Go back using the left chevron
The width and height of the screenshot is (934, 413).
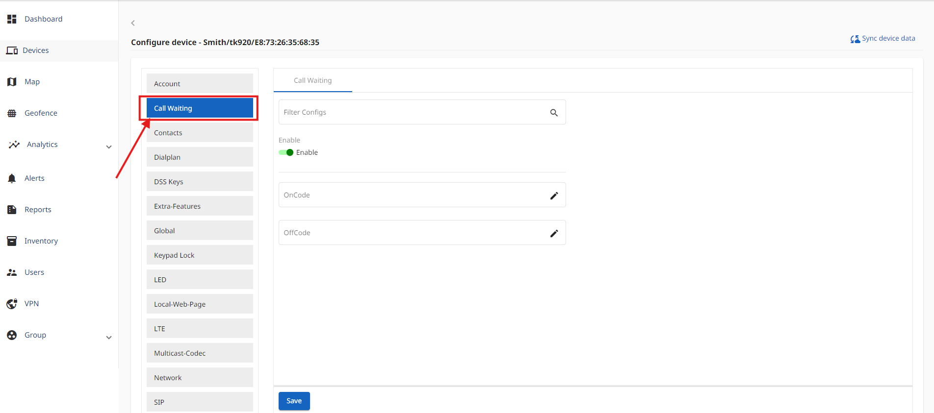pos(133,23)
